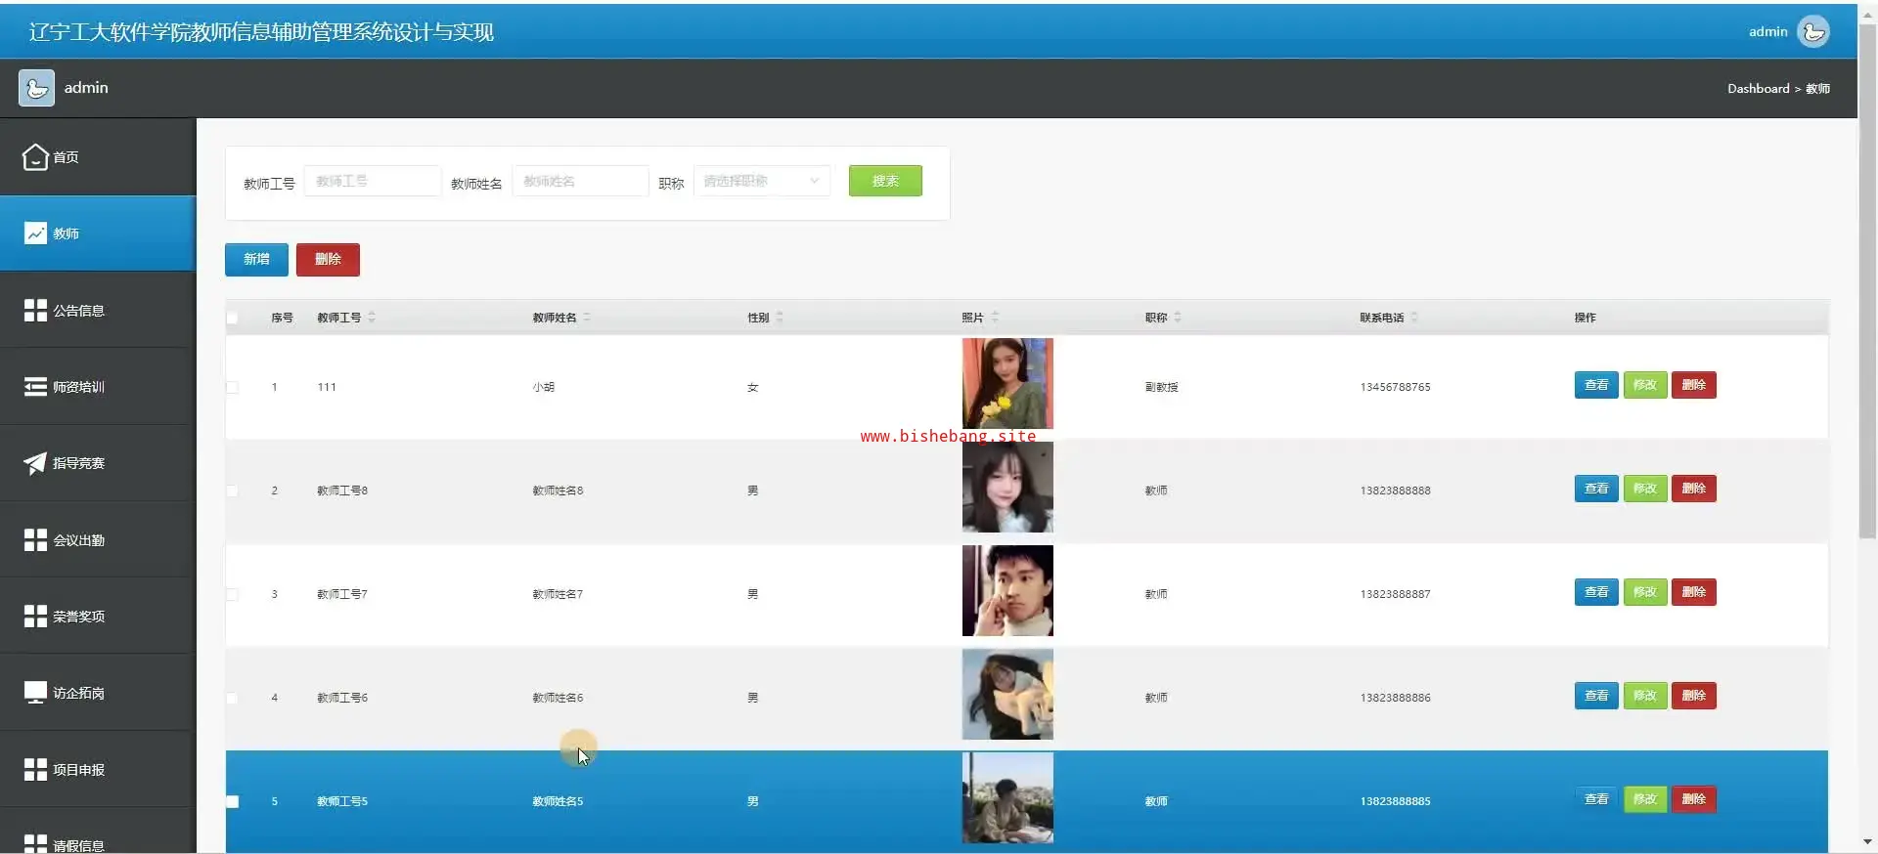Check the checkbox for row 教师工号6
The image size is (1878, 854).
coord(232,698)
